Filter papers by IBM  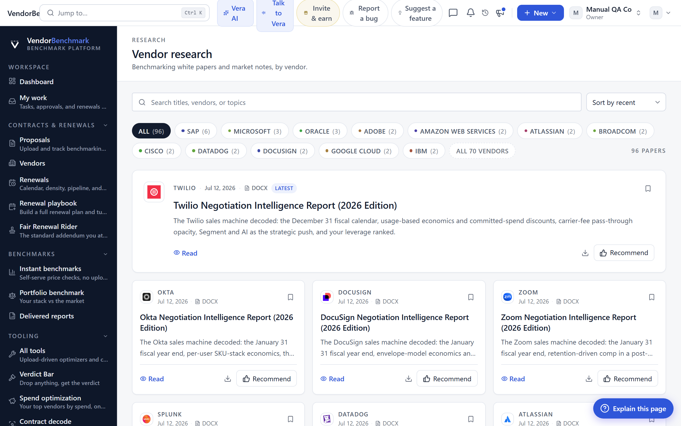(424, 151)
